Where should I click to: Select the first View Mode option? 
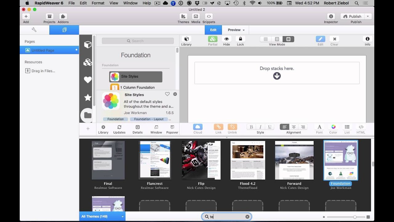point(266,39)
